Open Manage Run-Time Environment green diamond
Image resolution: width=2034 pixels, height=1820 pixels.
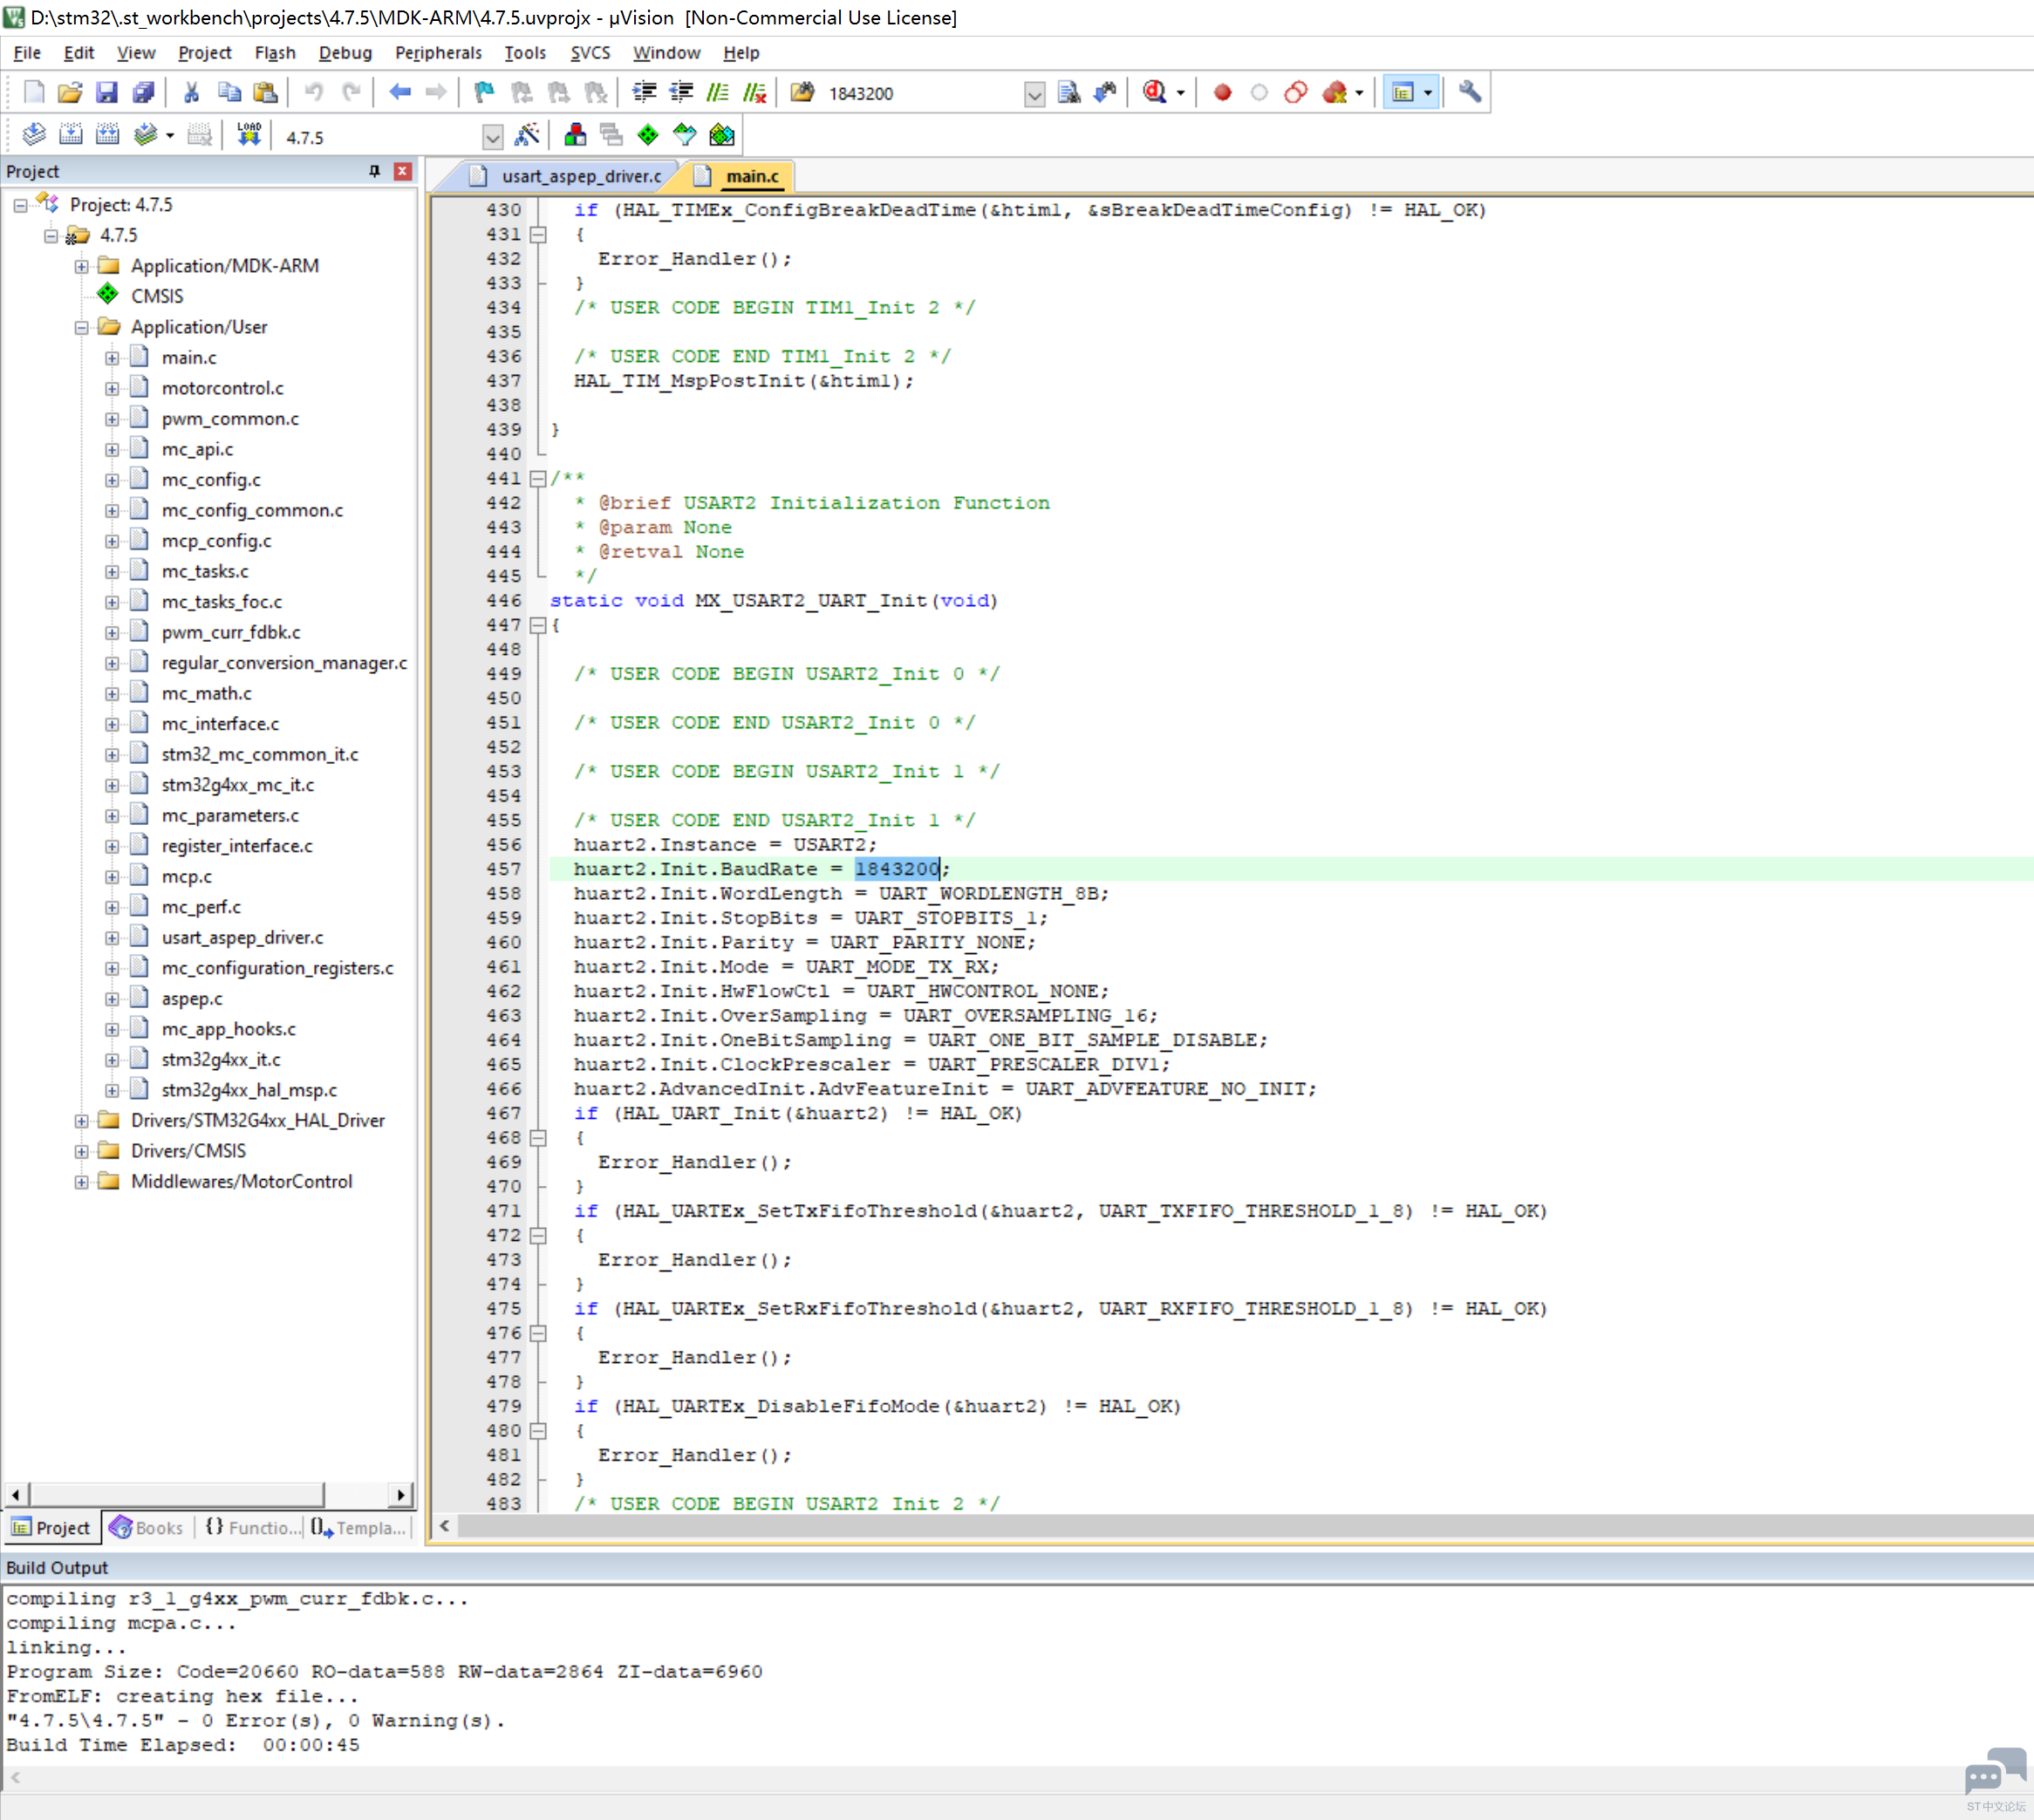[x=648, y=135]
